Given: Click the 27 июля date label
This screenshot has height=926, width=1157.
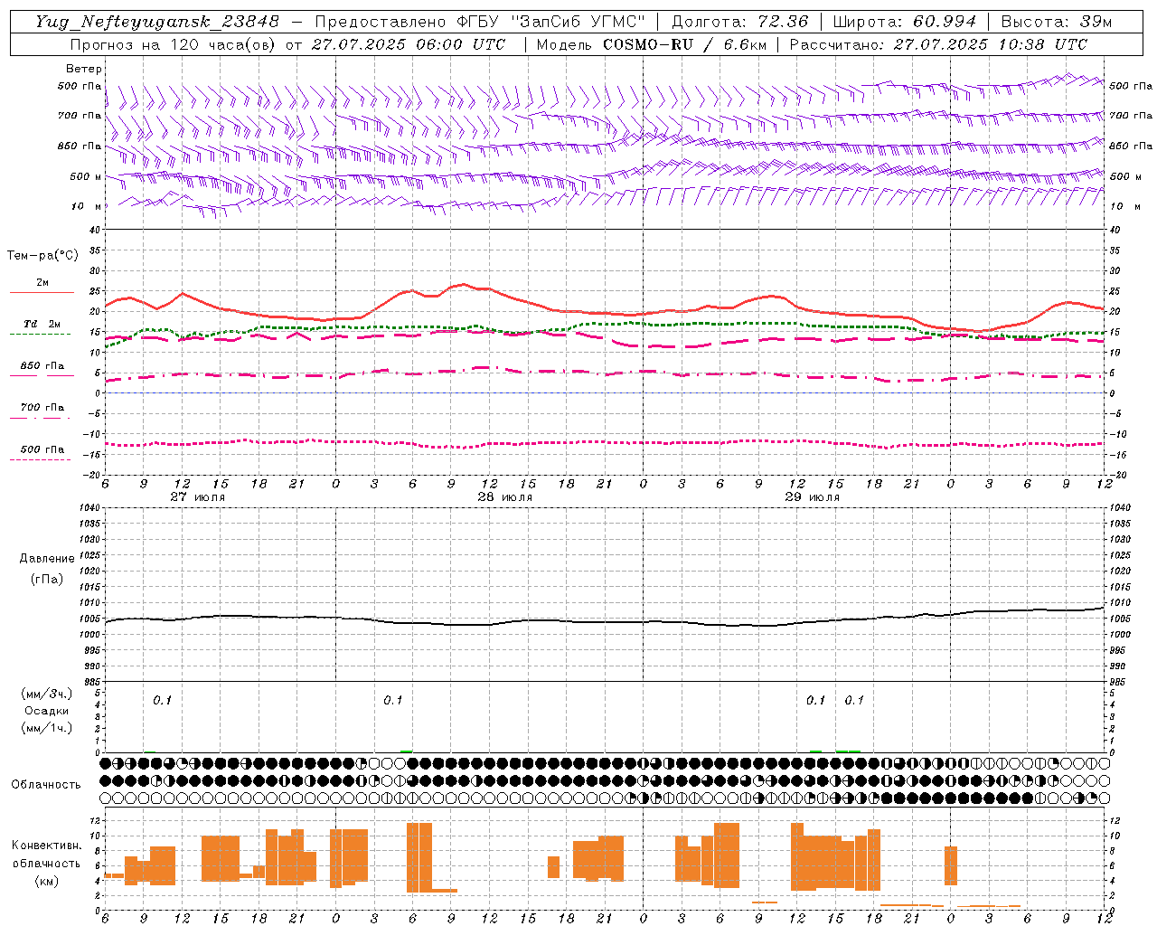Looking at the screenshot, I should [x=198, y=497].
